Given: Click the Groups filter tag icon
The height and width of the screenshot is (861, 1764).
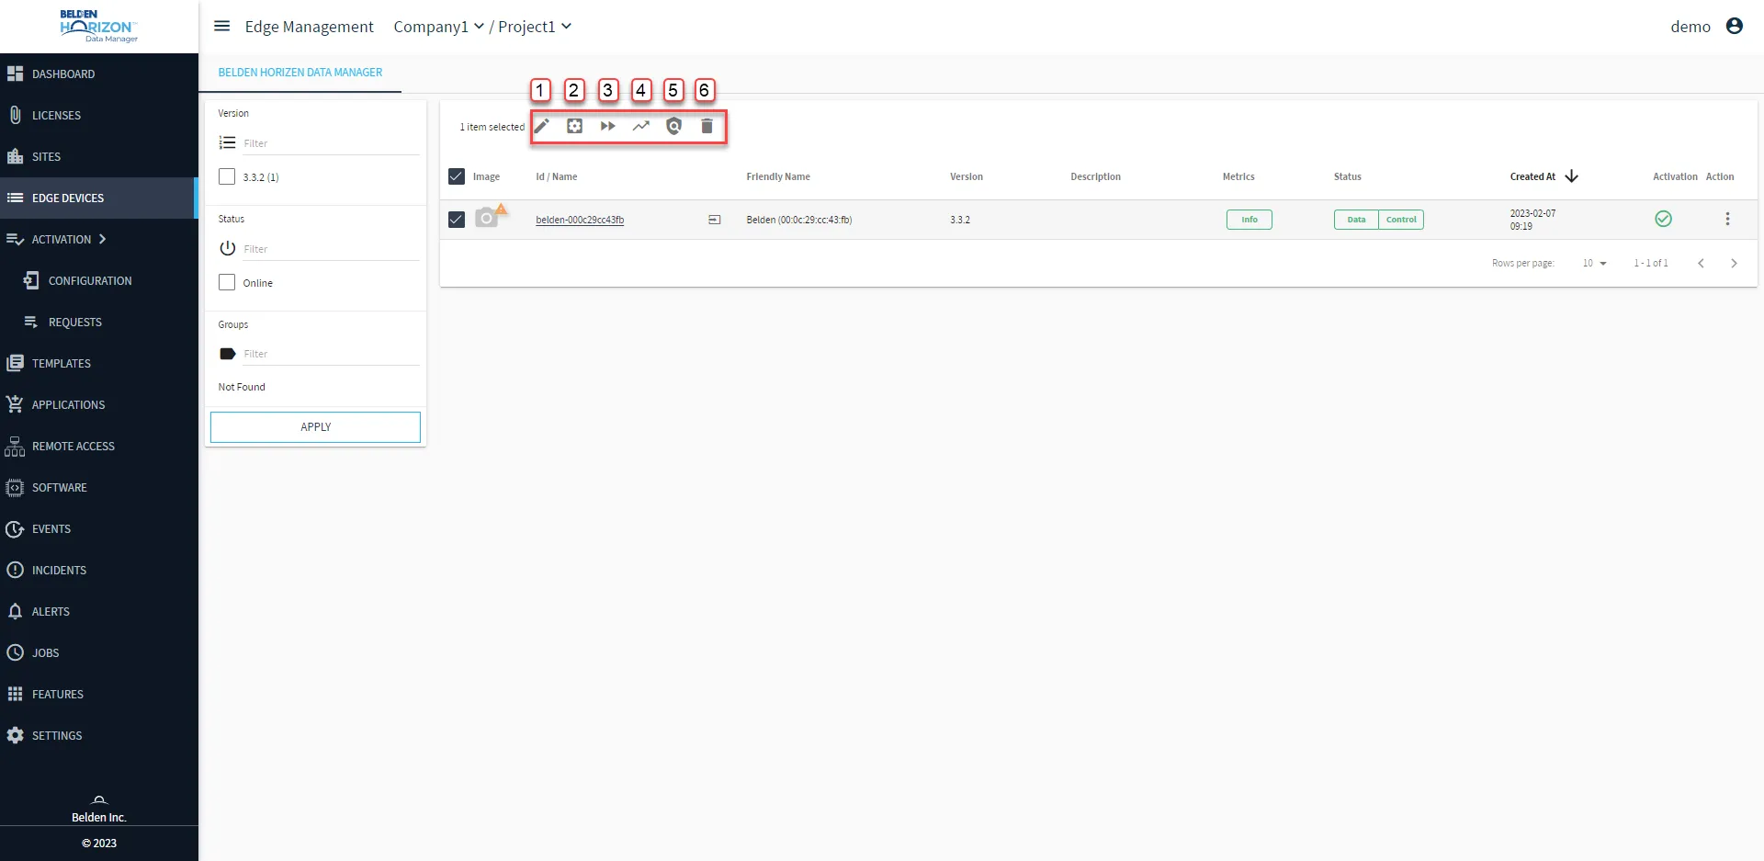Looking at the screenshot, I should (x=228, y=354).
